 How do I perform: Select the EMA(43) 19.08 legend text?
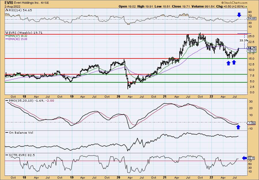pyautogui.click(x=18, y=39)
